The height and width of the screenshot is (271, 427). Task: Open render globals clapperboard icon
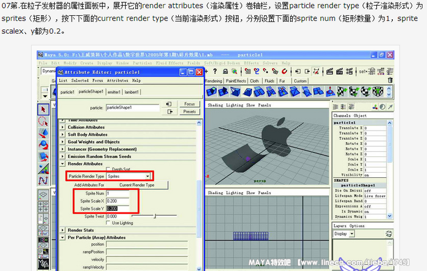[349, 72]
